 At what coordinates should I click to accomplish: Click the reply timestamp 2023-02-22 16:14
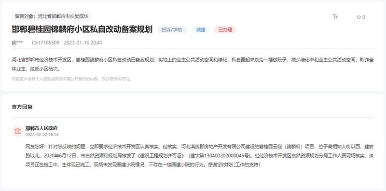point(42,135)
